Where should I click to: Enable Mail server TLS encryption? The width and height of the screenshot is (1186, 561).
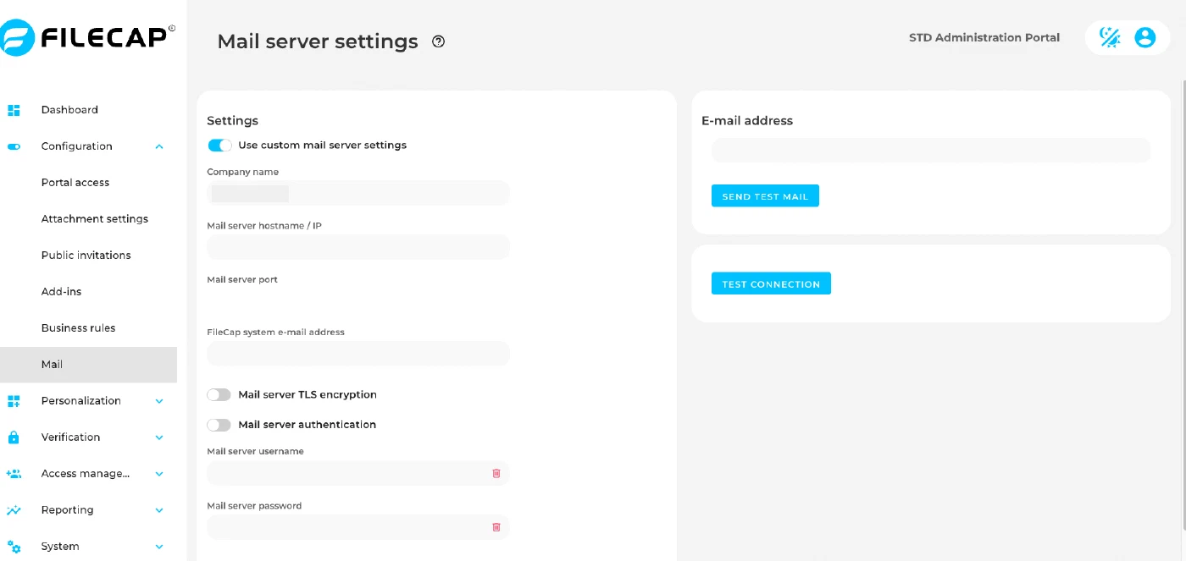219,395
